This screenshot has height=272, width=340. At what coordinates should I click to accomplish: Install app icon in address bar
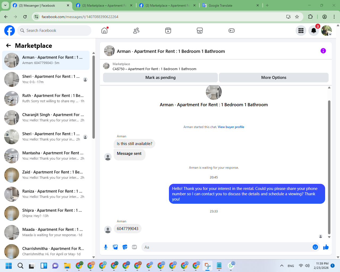coord(288,17)
